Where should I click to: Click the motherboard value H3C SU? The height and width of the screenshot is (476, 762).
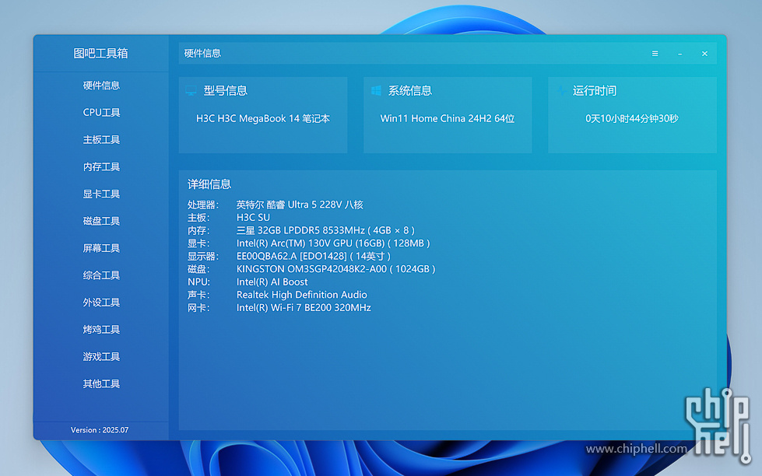[x=253, y=218]
